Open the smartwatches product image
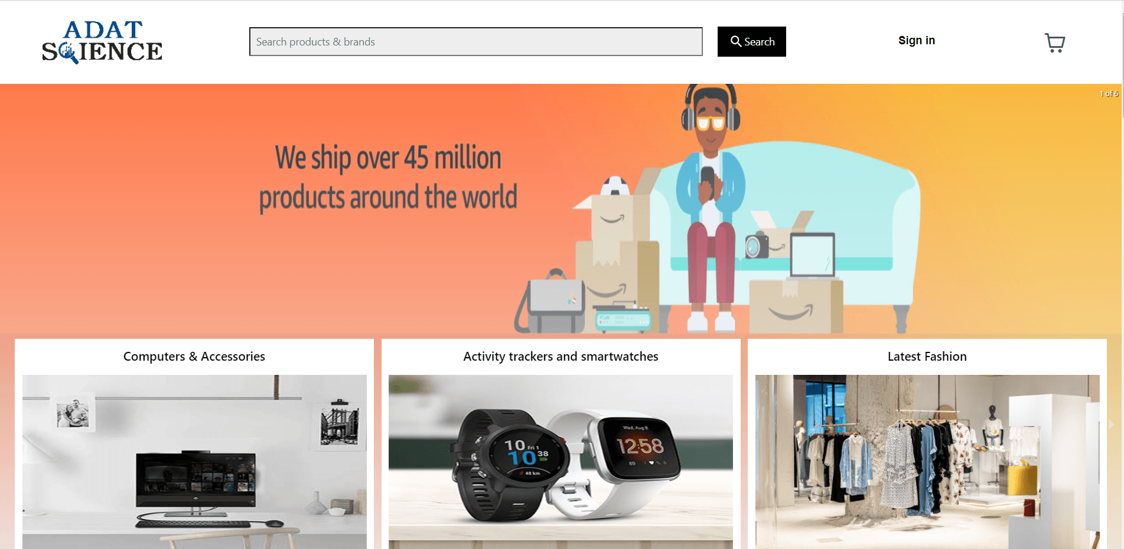The width and height of the screenshot is (1124, 549). [x=561, y=462]
